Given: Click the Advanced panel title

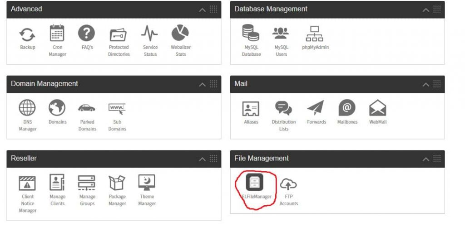Looking at the screenshot, I should pyautogui.click(x=26, y=9).
